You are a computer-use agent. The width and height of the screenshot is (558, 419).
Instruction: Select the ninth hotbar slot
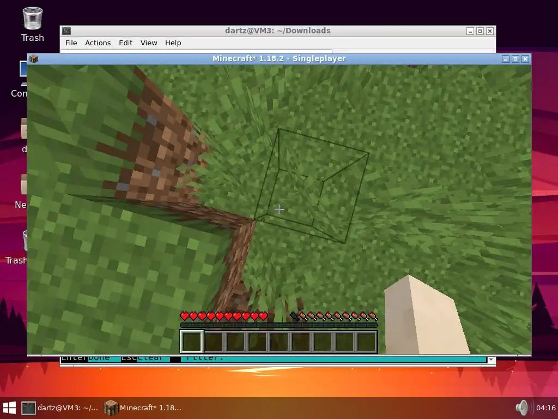(x=366, y=342)
